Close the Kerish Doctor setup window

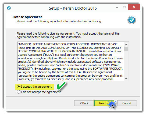tap(134, 7)
